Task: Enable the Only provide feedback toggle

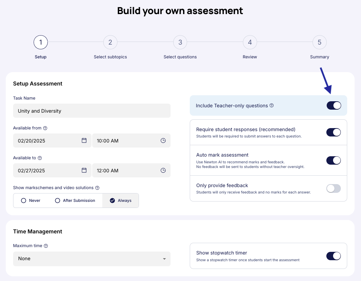Action: pyautogui.click(x=333, y=188)
